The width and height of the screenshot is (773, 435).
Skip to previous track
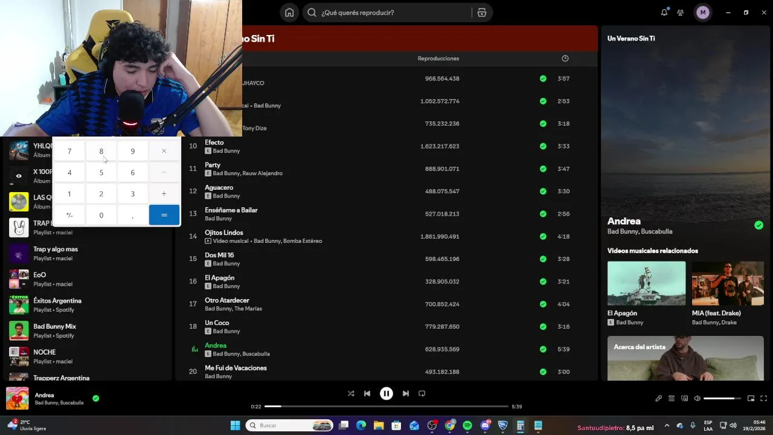tap(367, 393)
